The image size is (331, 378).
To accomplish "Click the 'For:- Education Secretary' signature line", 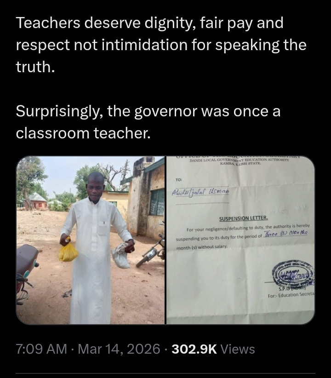I will (x=291, y=295).
